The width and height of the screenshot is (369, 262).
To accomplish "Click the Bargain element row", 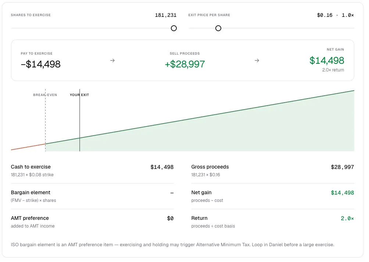I will tap(92, 196).
